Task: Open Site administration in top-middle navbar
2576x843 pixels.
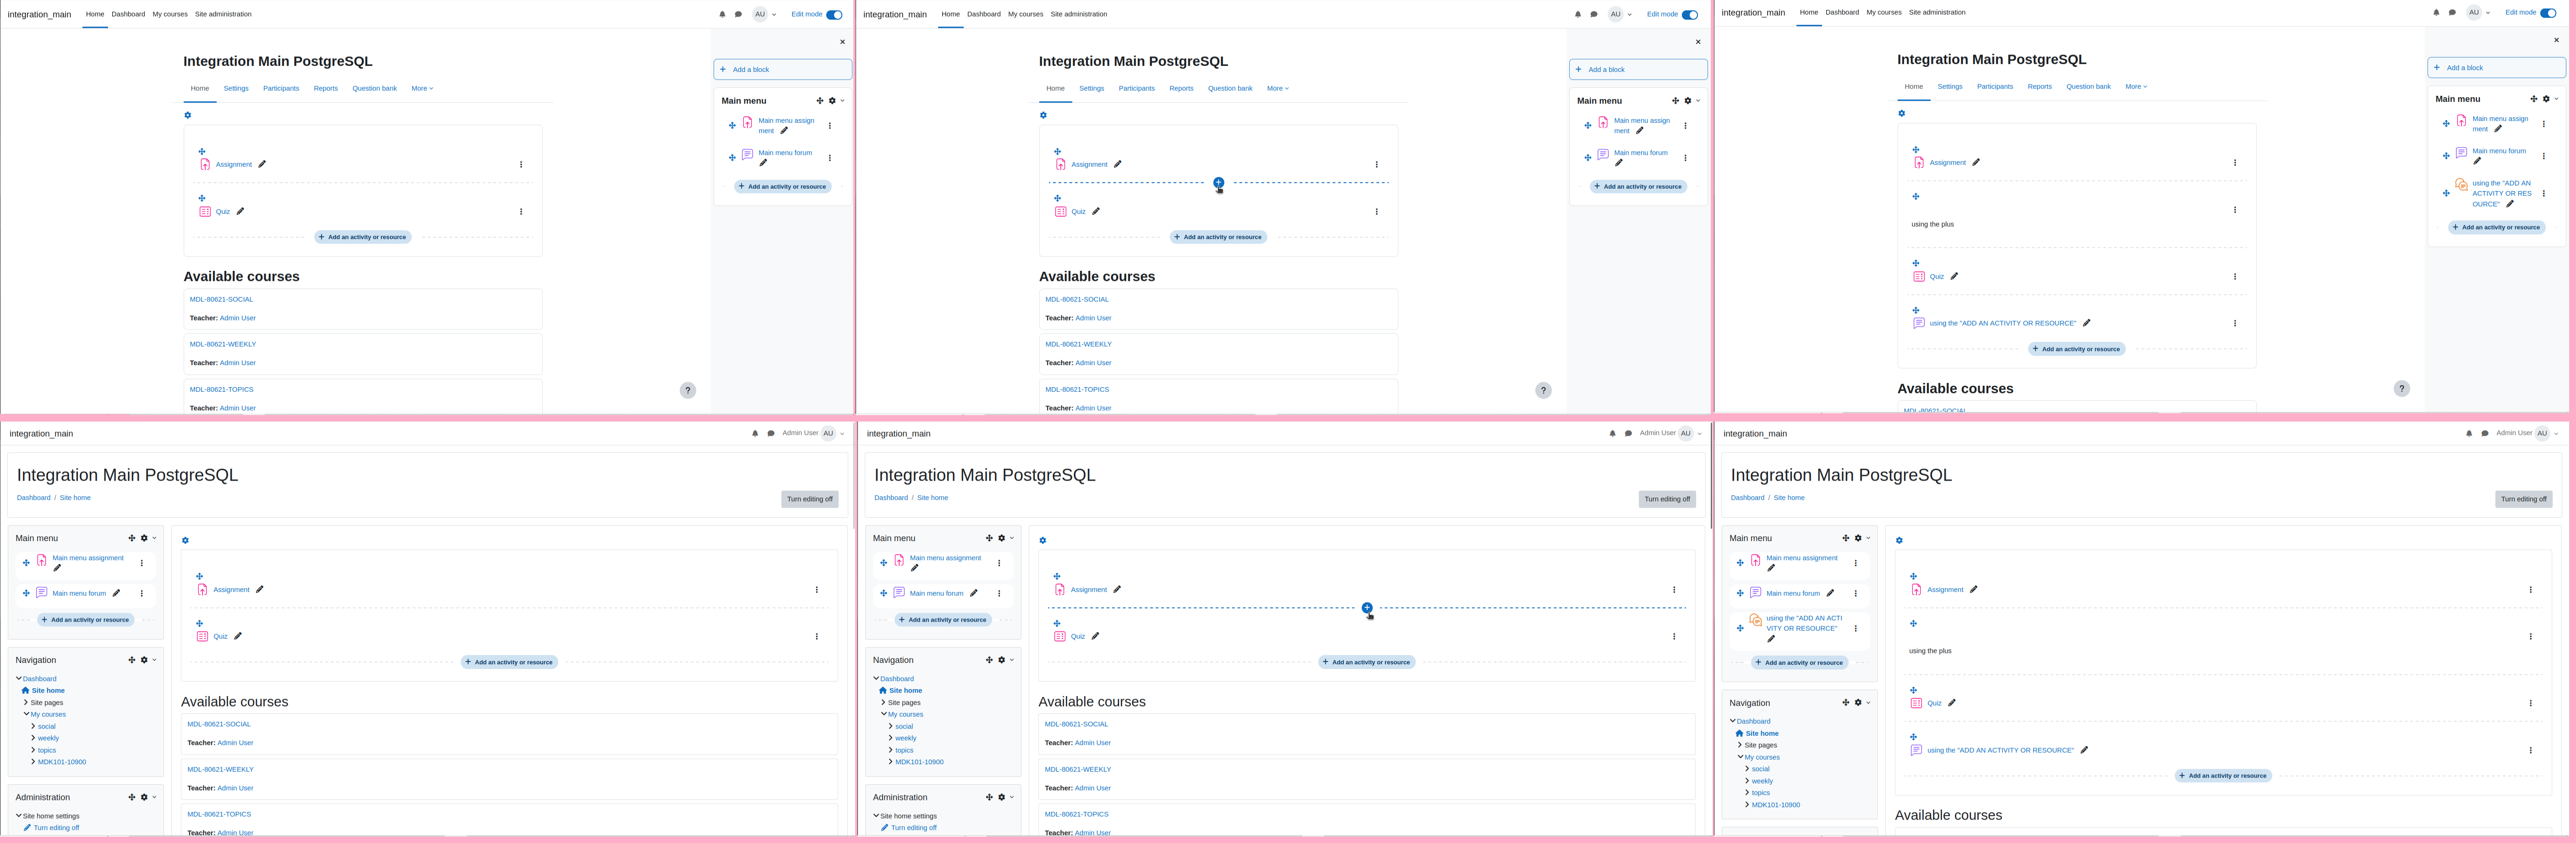Action: pos(1079,15)
